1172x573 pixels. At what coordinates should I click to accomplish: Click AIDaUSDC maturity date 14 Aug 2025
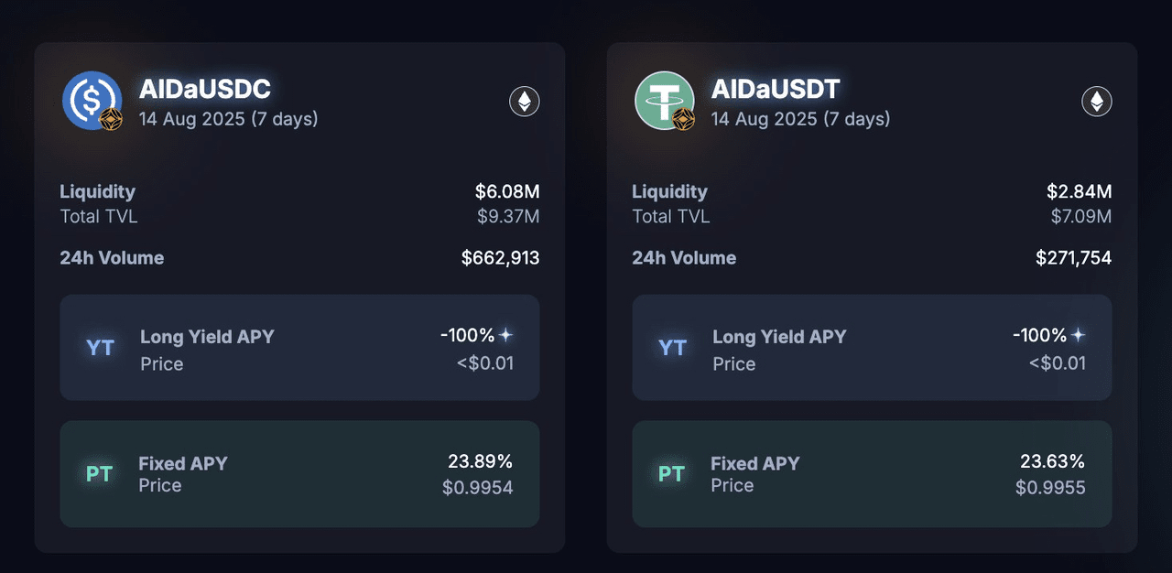pos(192,119)
